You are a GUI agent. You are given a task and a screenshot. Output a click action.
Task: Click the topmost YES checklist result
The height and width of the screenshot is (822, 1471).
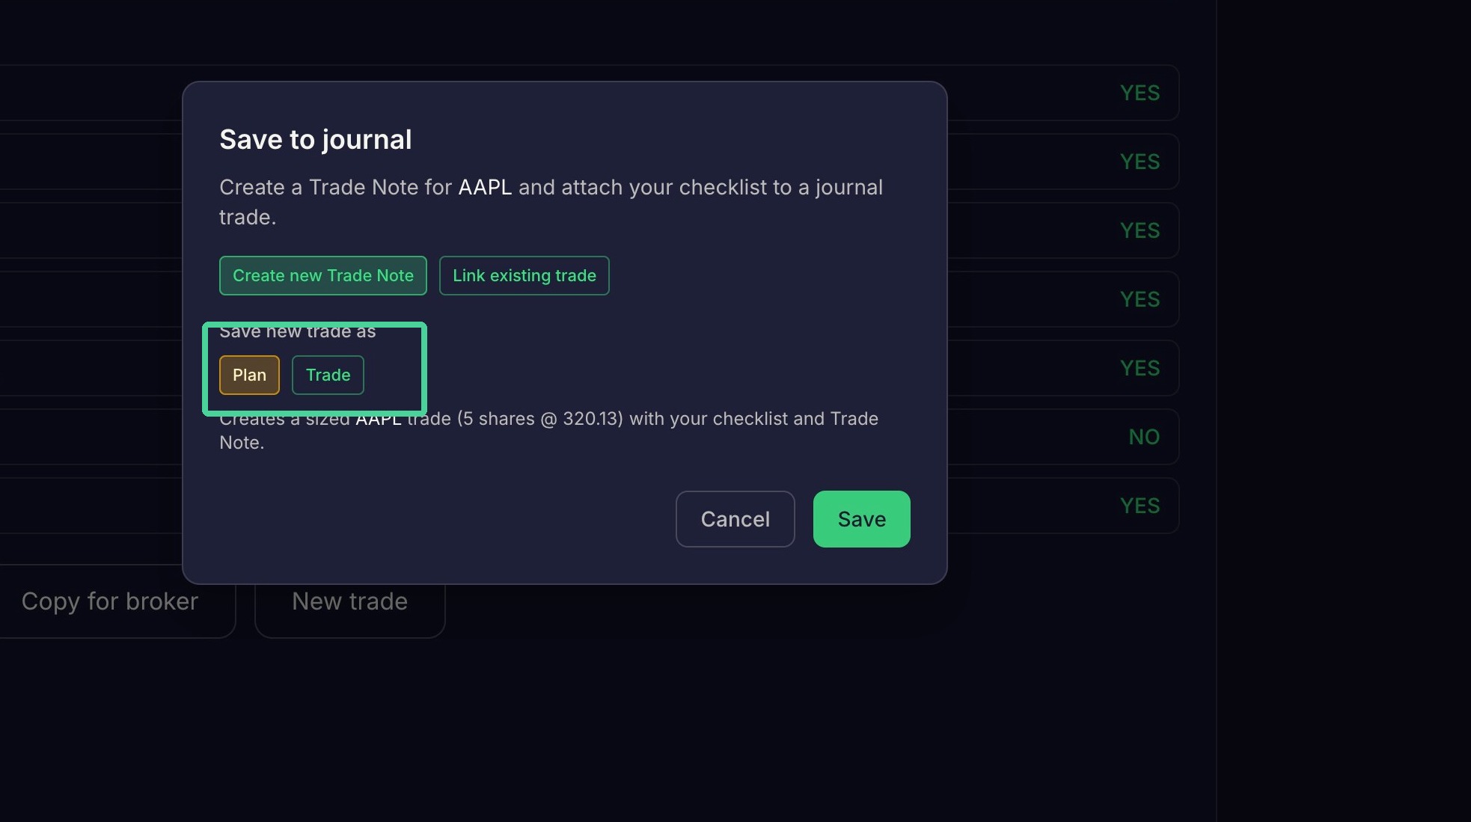click(x=1140, y=93)
